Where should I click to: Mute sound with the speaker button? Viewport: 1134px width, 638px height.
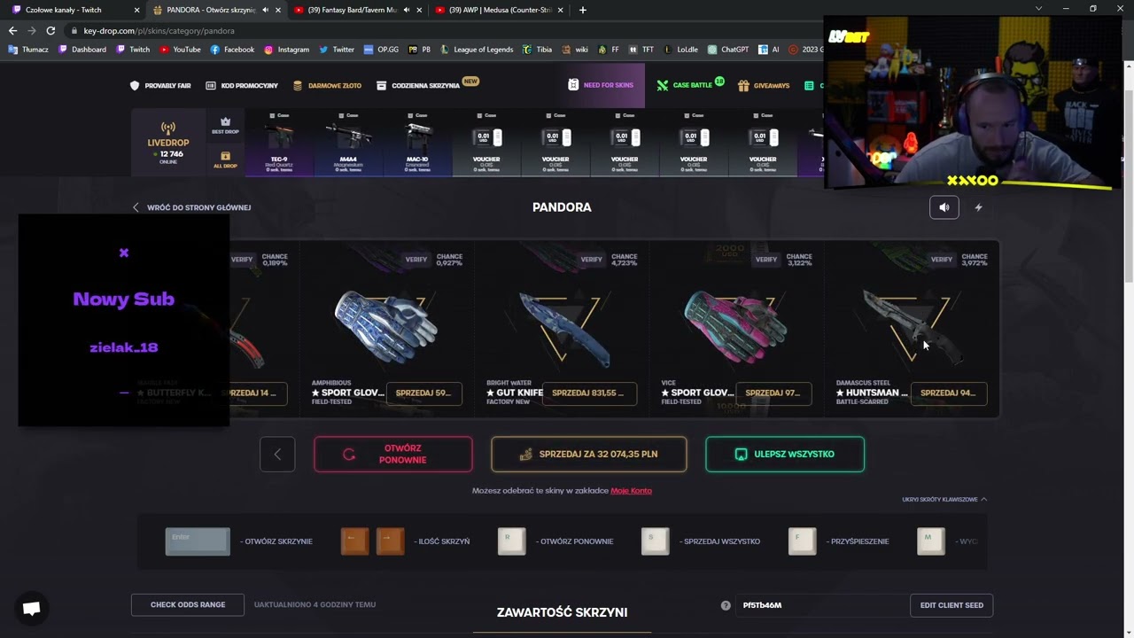point(944,207)
